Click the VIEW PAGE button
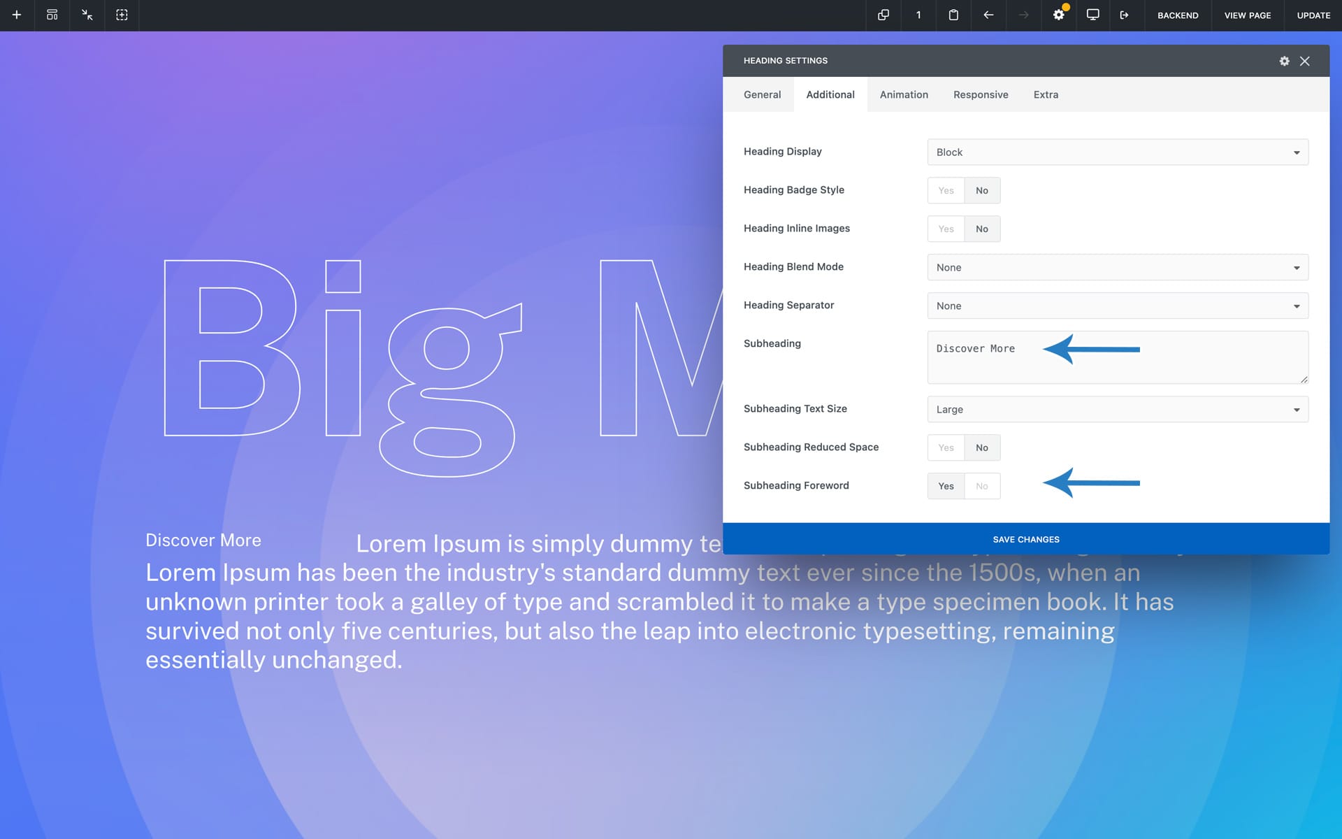This screenshot has height=839, width=1342. pos(1248,15)
